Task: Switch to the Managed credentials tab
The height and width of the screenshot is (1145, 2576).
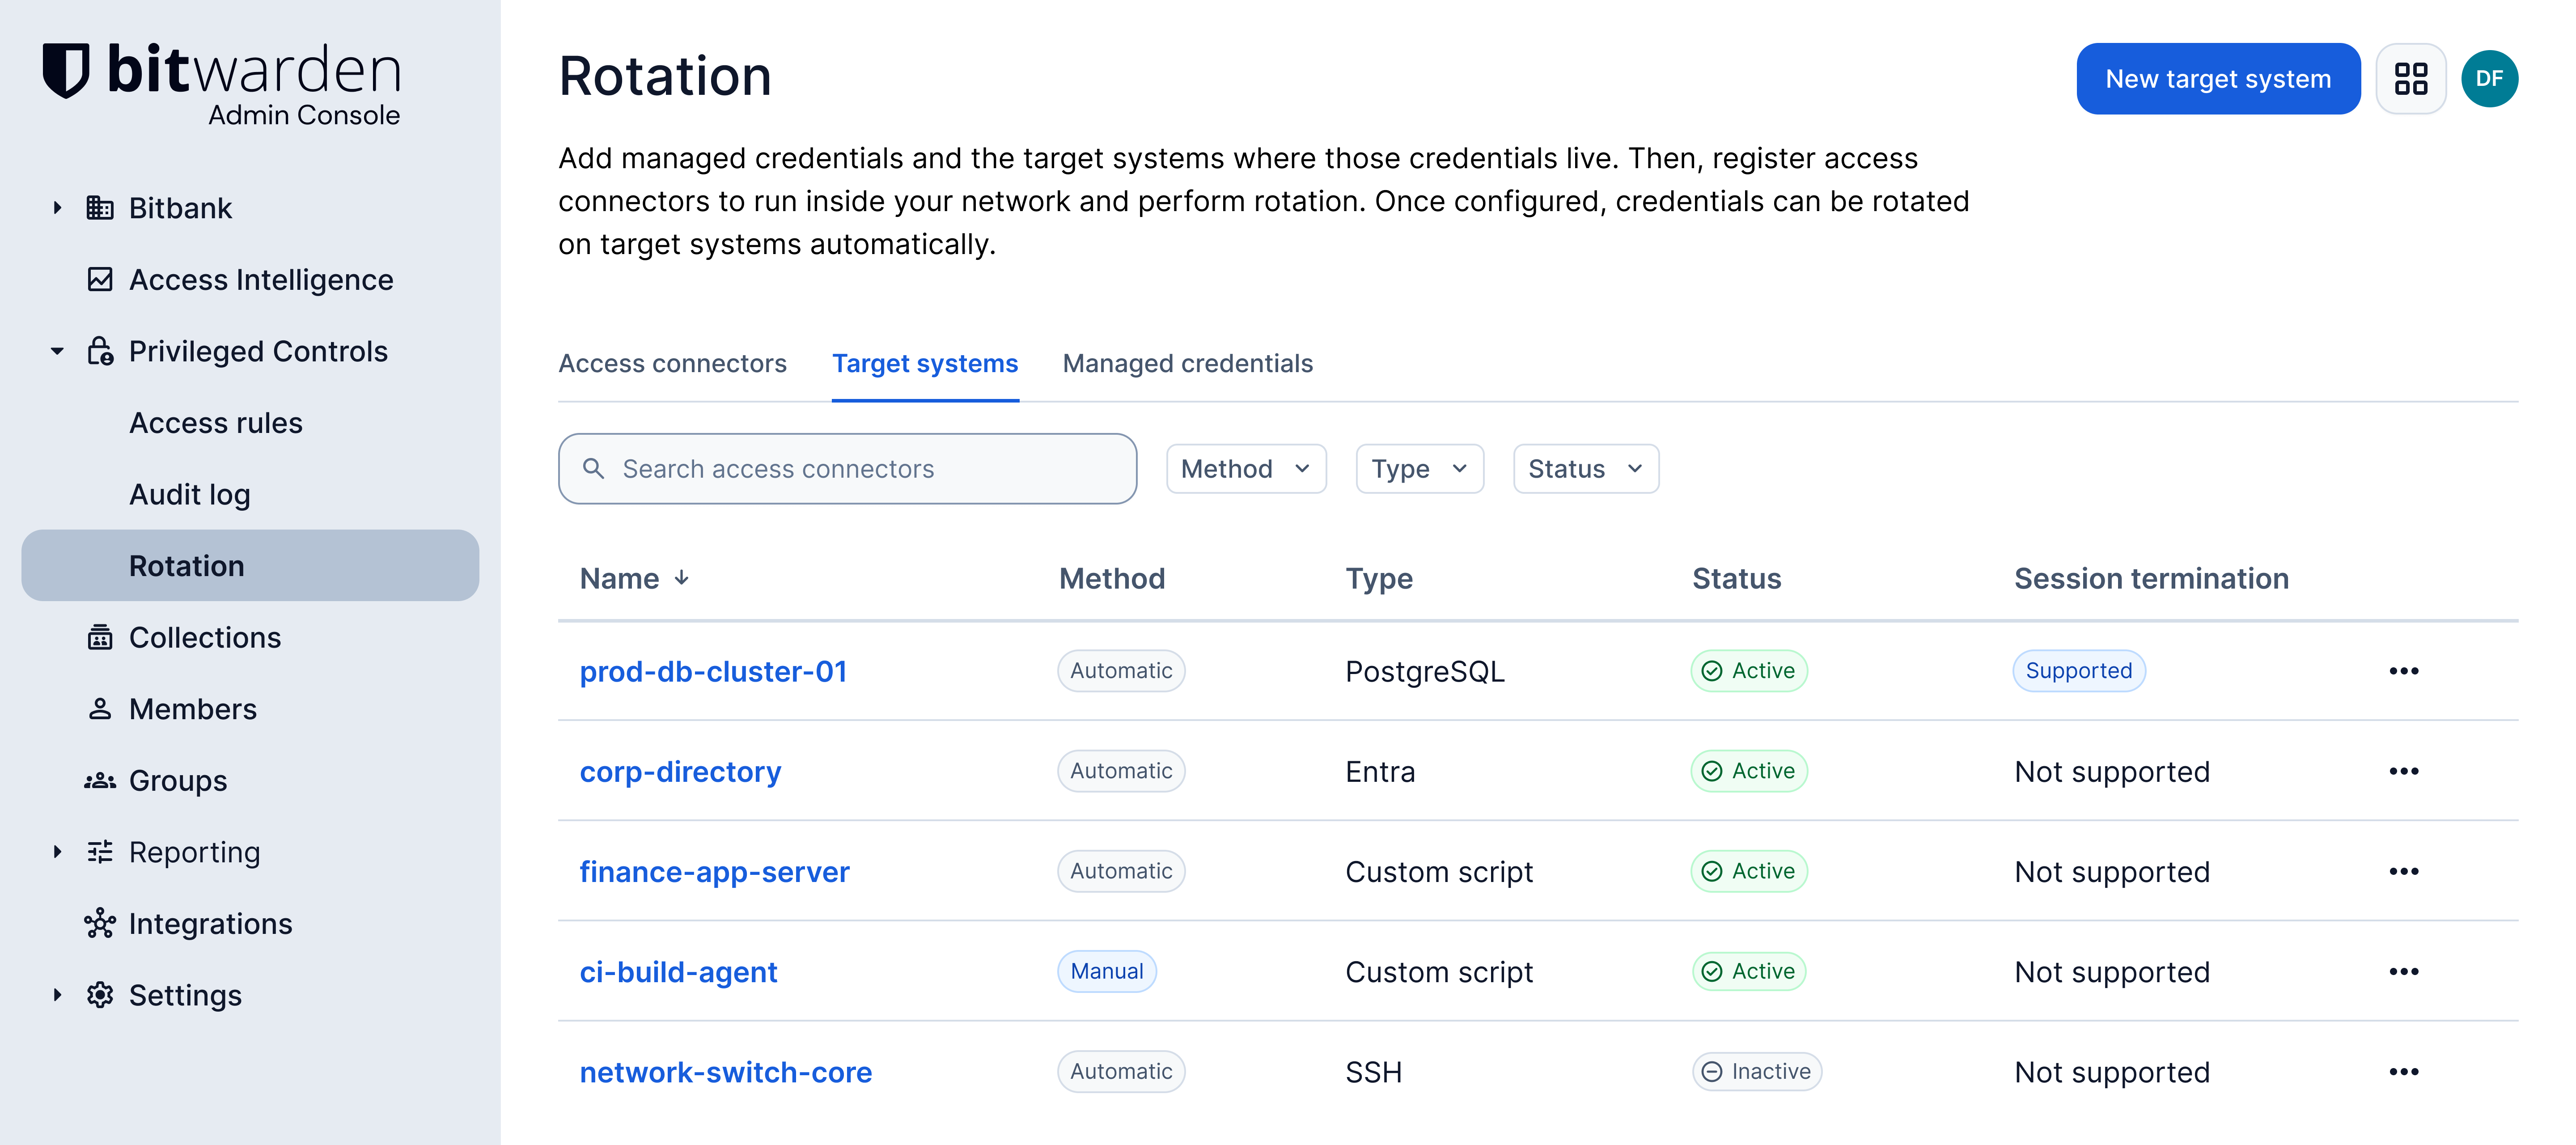Action: click(x=1187, y=363)
